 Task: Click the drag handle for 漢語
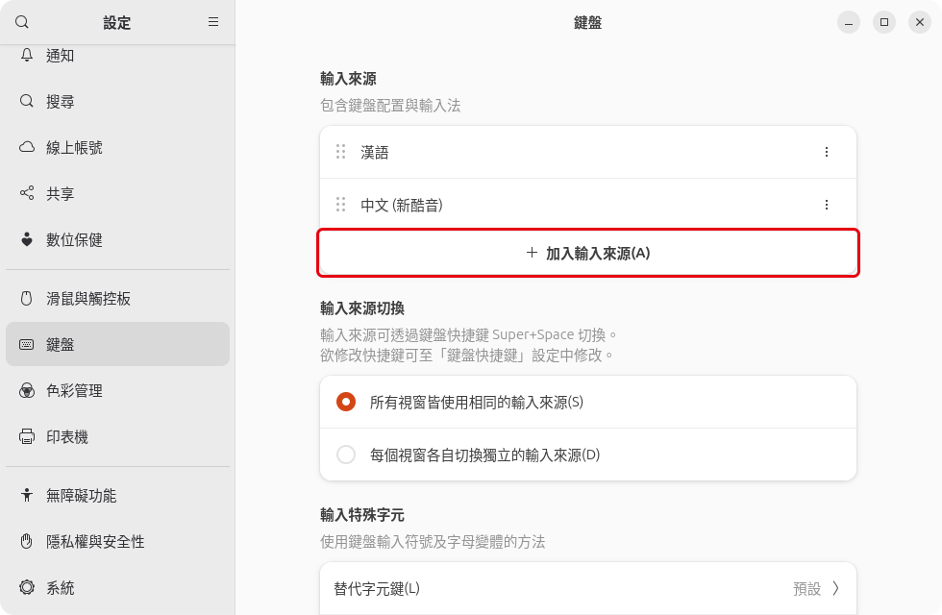(x=340, y=152)
